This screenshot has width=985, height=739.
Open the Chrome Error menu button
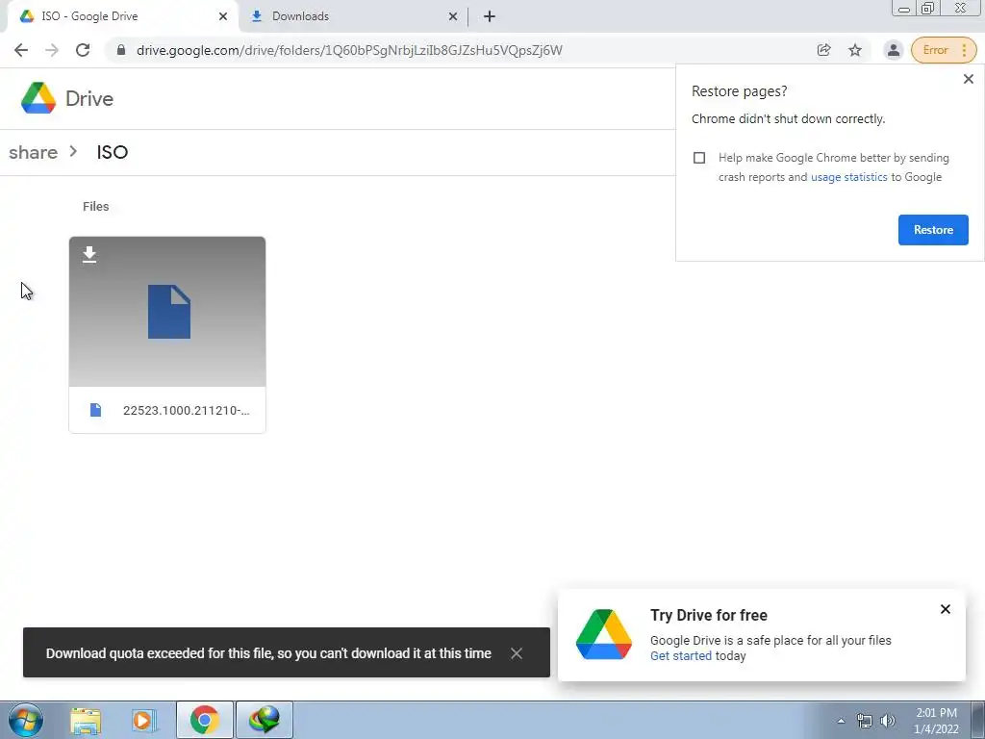tap(944, 50)
